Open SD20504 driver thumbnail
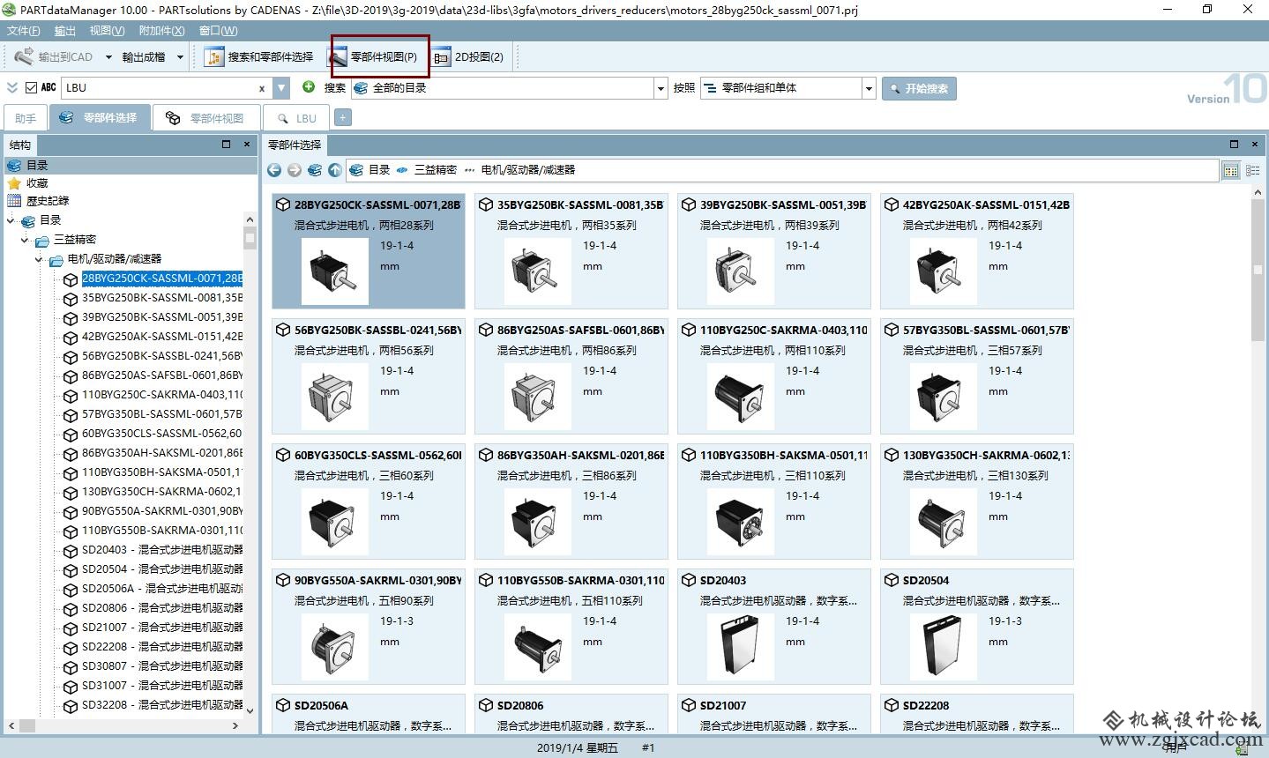This screenshot has width=1269, height=758. (942, 647)
